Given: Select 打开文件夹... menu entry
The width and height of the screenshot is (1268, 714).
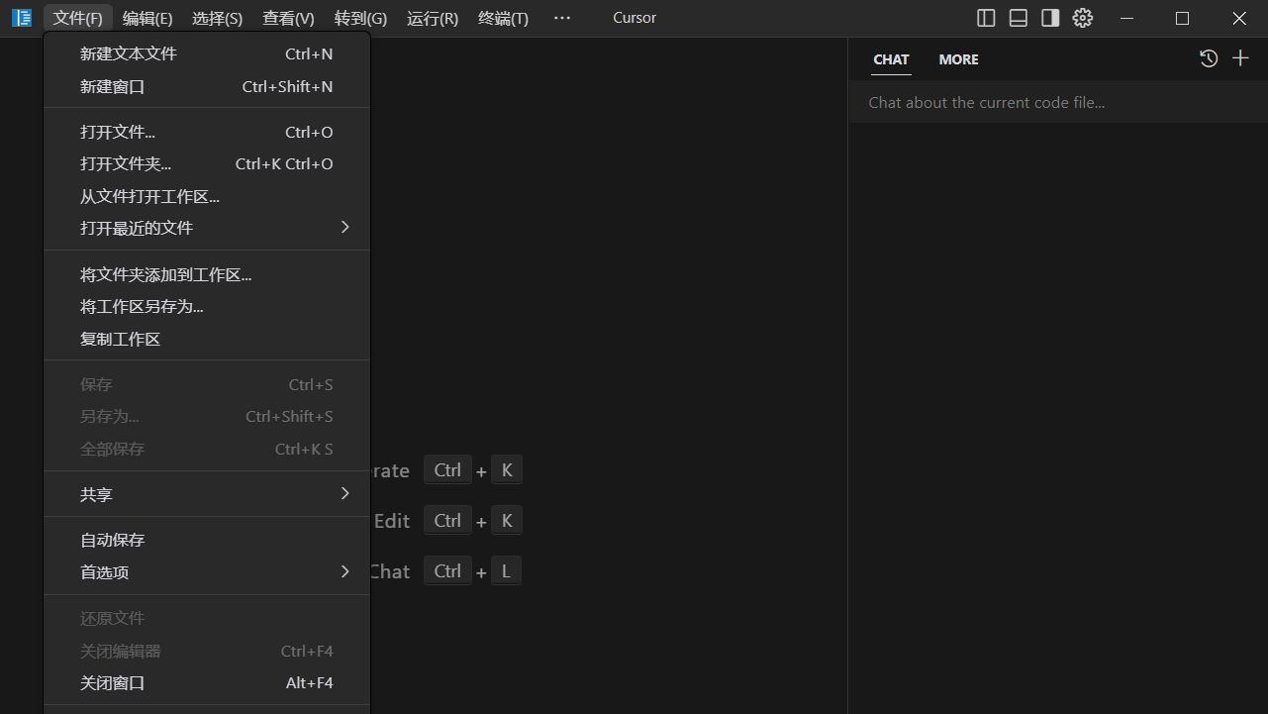Looking at the screenshot, I should click(207, 164).
